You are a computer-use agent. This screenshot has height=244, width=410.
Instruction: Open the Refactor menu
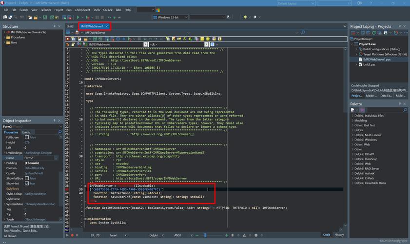click(x=46, y=10)
